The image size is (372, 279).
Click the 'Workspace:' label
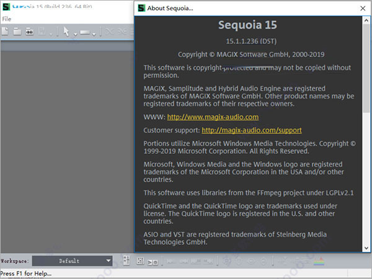tap(15, 261)
